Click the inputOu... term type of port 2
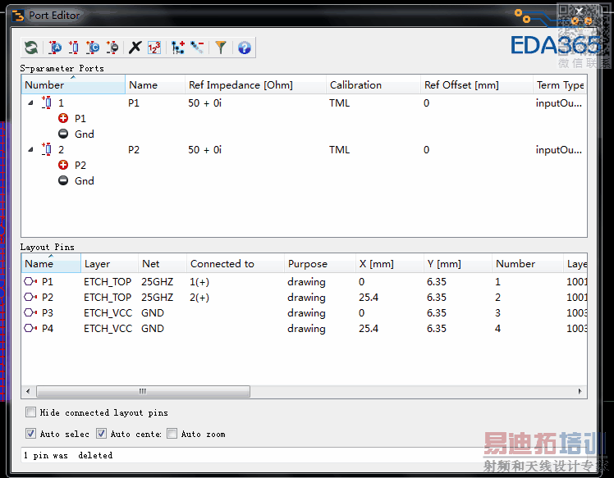Screen dimensions: 614x478 559,149
